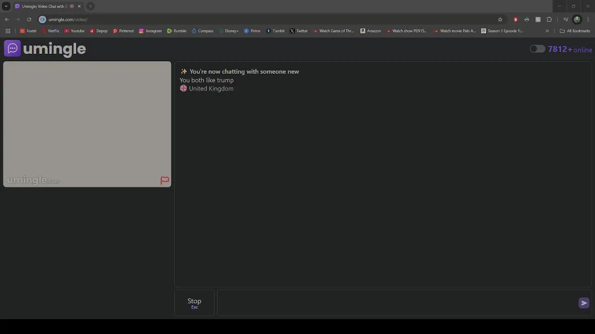The image size is (595, 334).
Task: Toggle the switch next to the online count
Action: (x=537, y=49)
